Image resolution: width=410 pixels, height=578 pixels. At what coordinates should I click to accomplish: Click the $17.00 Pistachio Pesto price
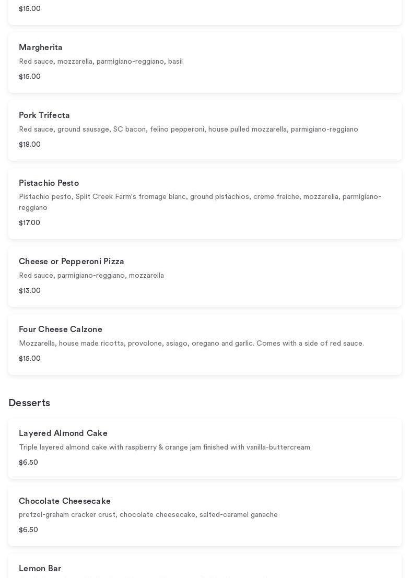point(29,223)
